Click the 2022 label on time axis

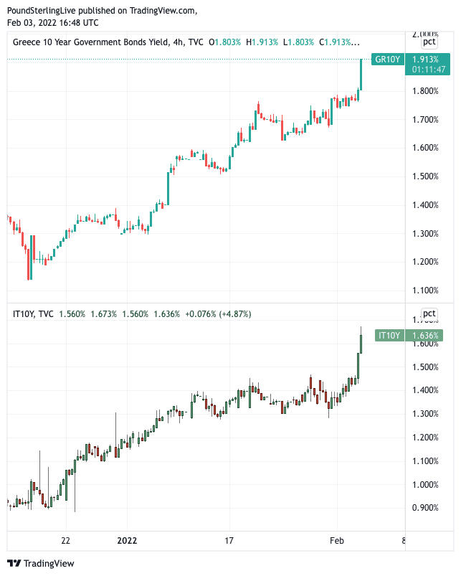pos(127,540)
